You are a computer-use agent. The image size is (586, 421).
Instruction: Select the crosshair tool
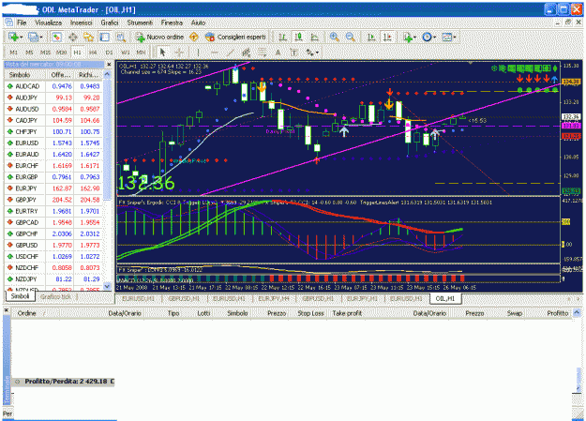(179, 53)
